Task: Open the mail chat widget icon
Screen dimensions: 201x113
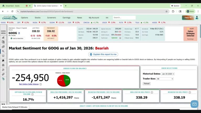Action: (x=194, y=104)
